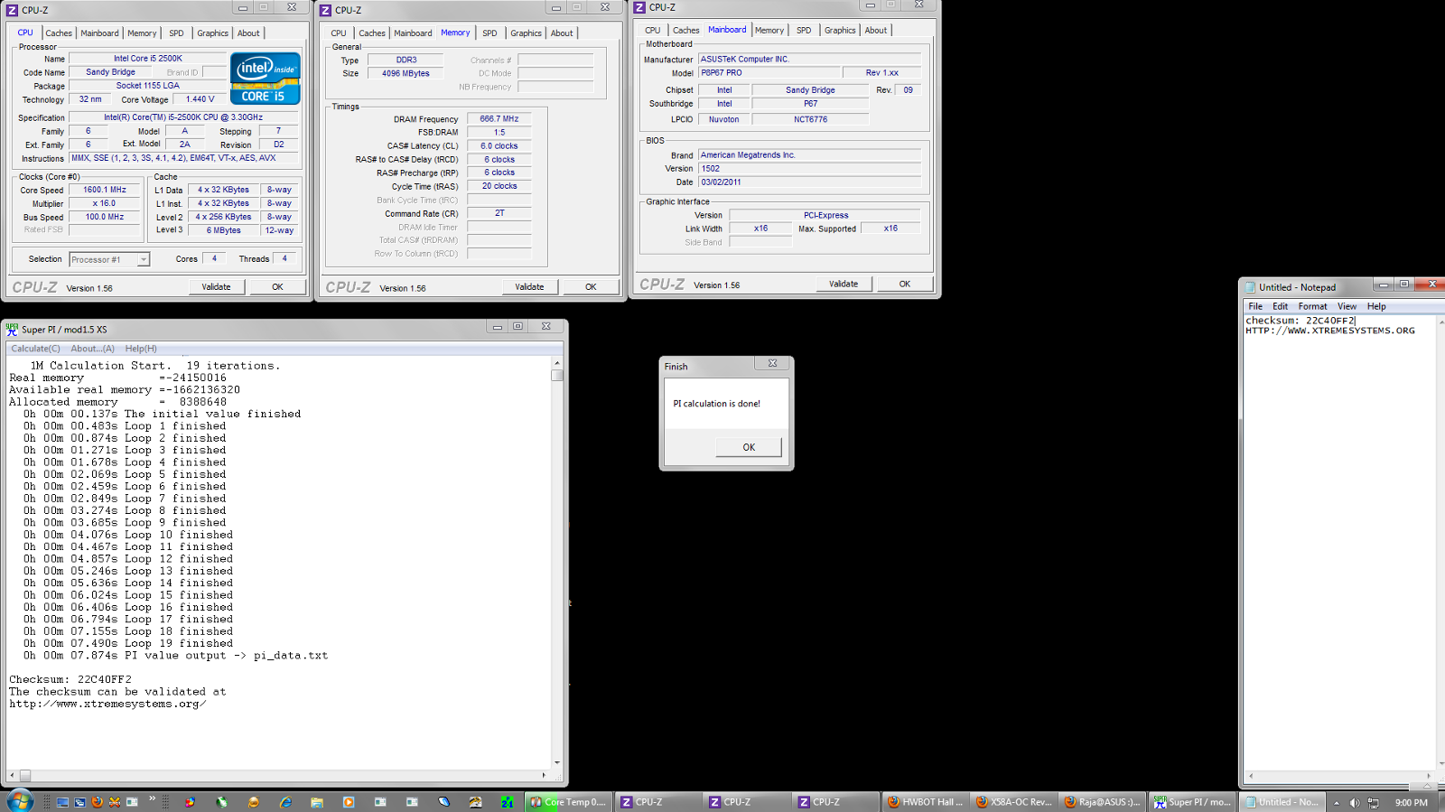Switch to Raja@ASUS Firefox taskbar window
This screenshot has width=1445, height=812.
1102,802
